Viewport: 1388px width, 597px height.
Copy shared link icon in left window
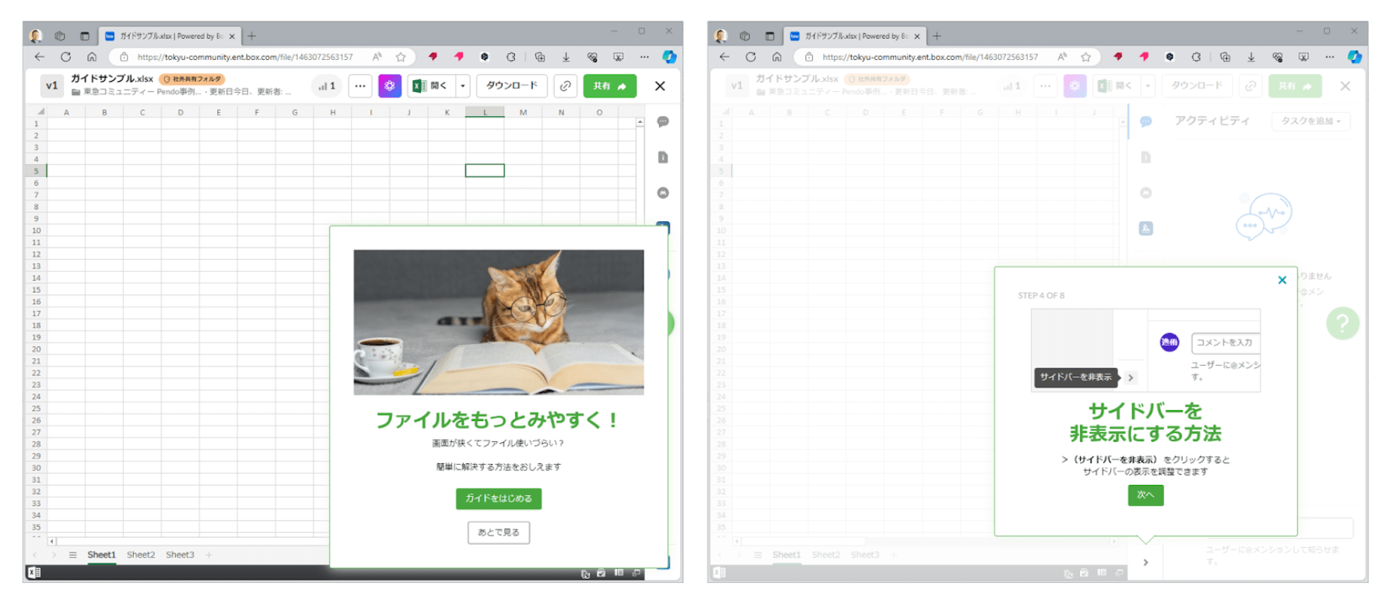(566, 86)
